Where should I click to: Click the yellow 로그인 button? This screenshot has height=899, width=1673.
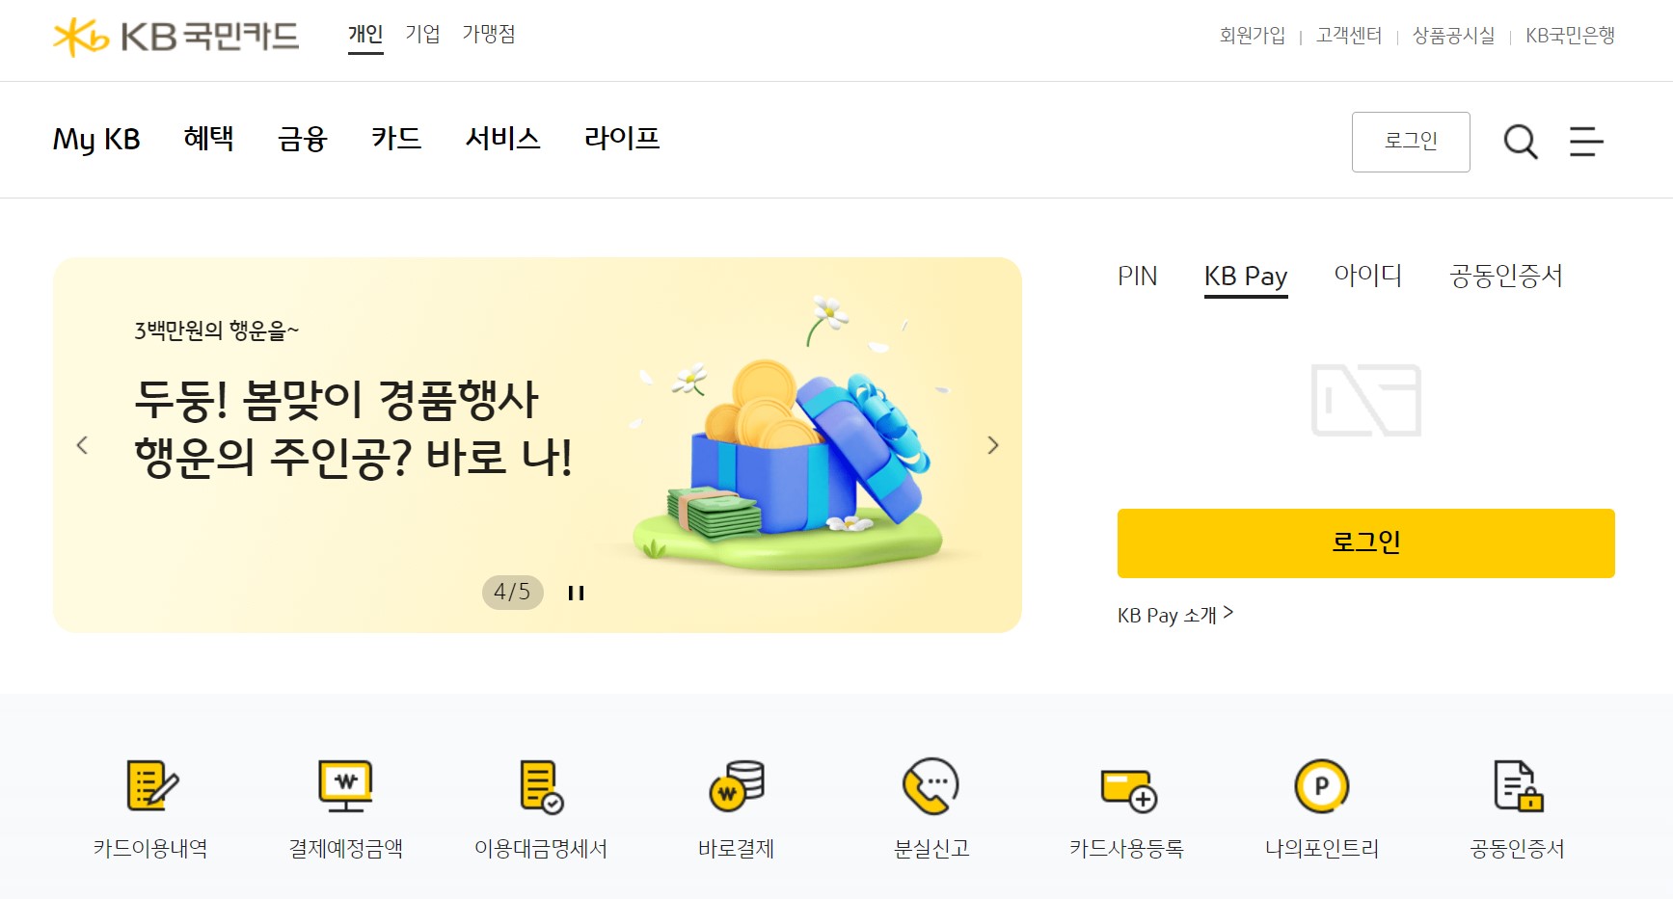click(1365, 543)
